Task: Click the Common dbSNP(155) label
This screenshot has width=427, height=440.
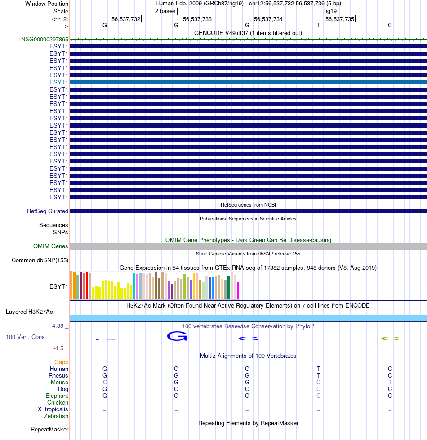Action: 40,260
